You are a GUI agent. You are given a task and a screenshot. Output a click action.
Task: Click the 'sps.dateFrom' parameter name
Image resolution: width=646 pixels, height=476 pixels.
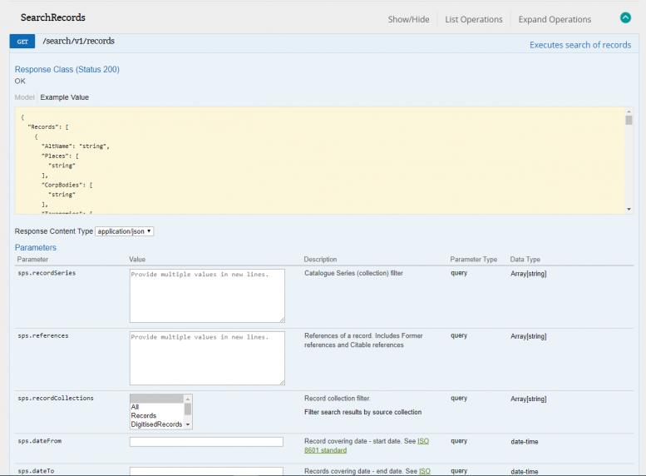point(40,441)
